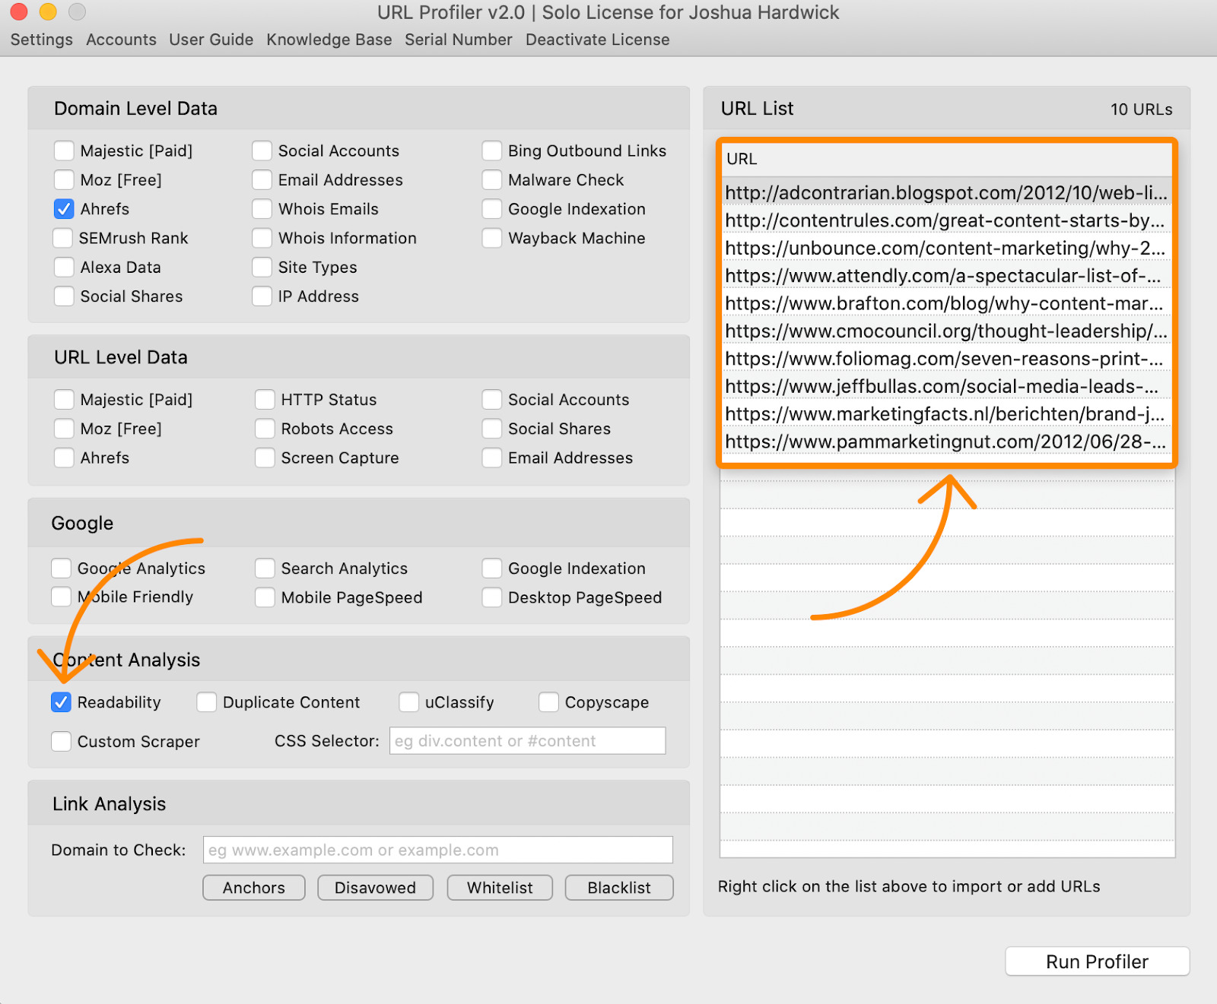The height and width of the screenshot is (1004, 1217).
Task: Click the Whitelist button
Action: (x=499, y=887)
